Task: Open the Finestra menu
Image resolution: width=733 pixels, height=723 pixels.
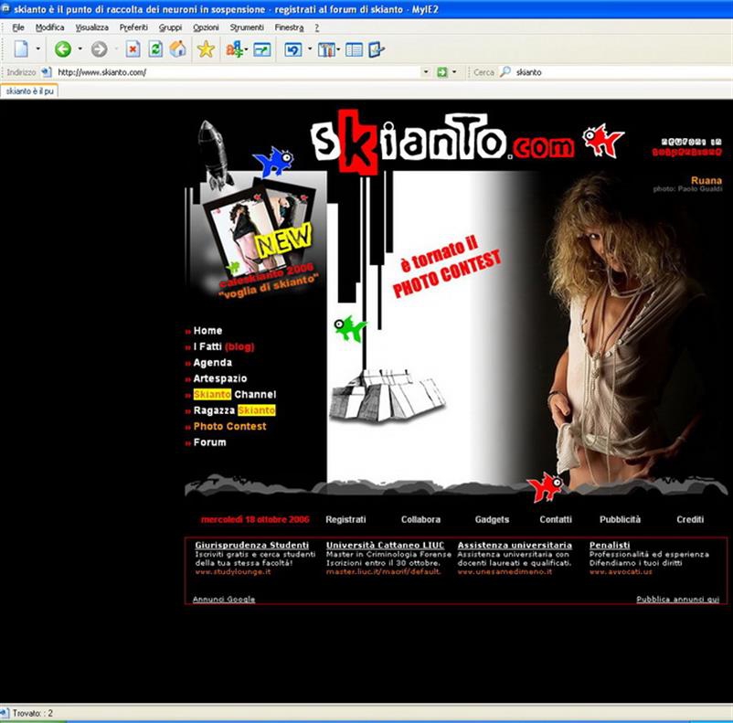Action: click(289, 27)
